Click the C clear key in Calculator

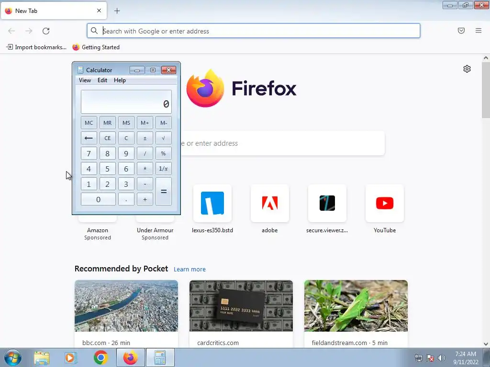pos(126,138)
